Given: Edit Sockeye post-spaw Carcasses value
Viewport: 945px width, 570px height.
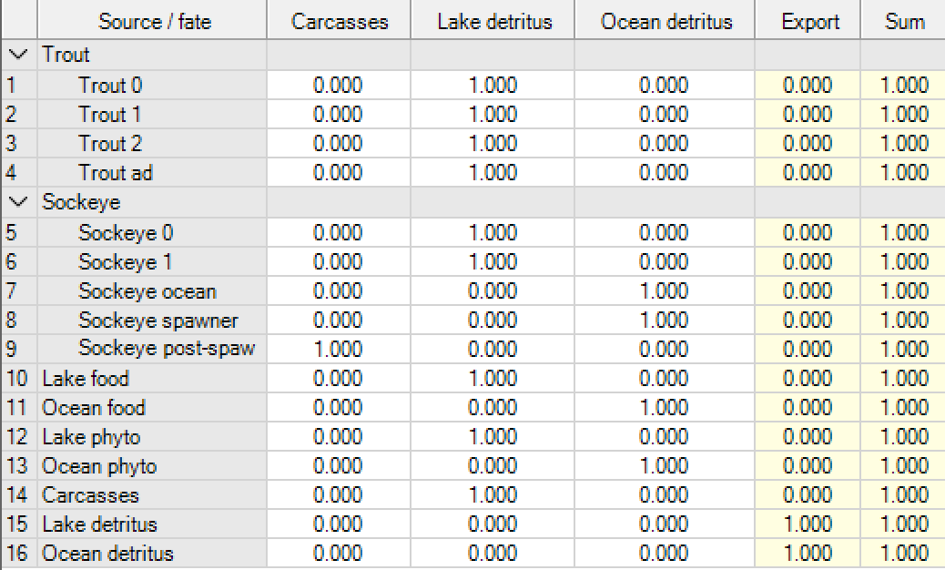Looking at the screenshot, I should [339, 350].
